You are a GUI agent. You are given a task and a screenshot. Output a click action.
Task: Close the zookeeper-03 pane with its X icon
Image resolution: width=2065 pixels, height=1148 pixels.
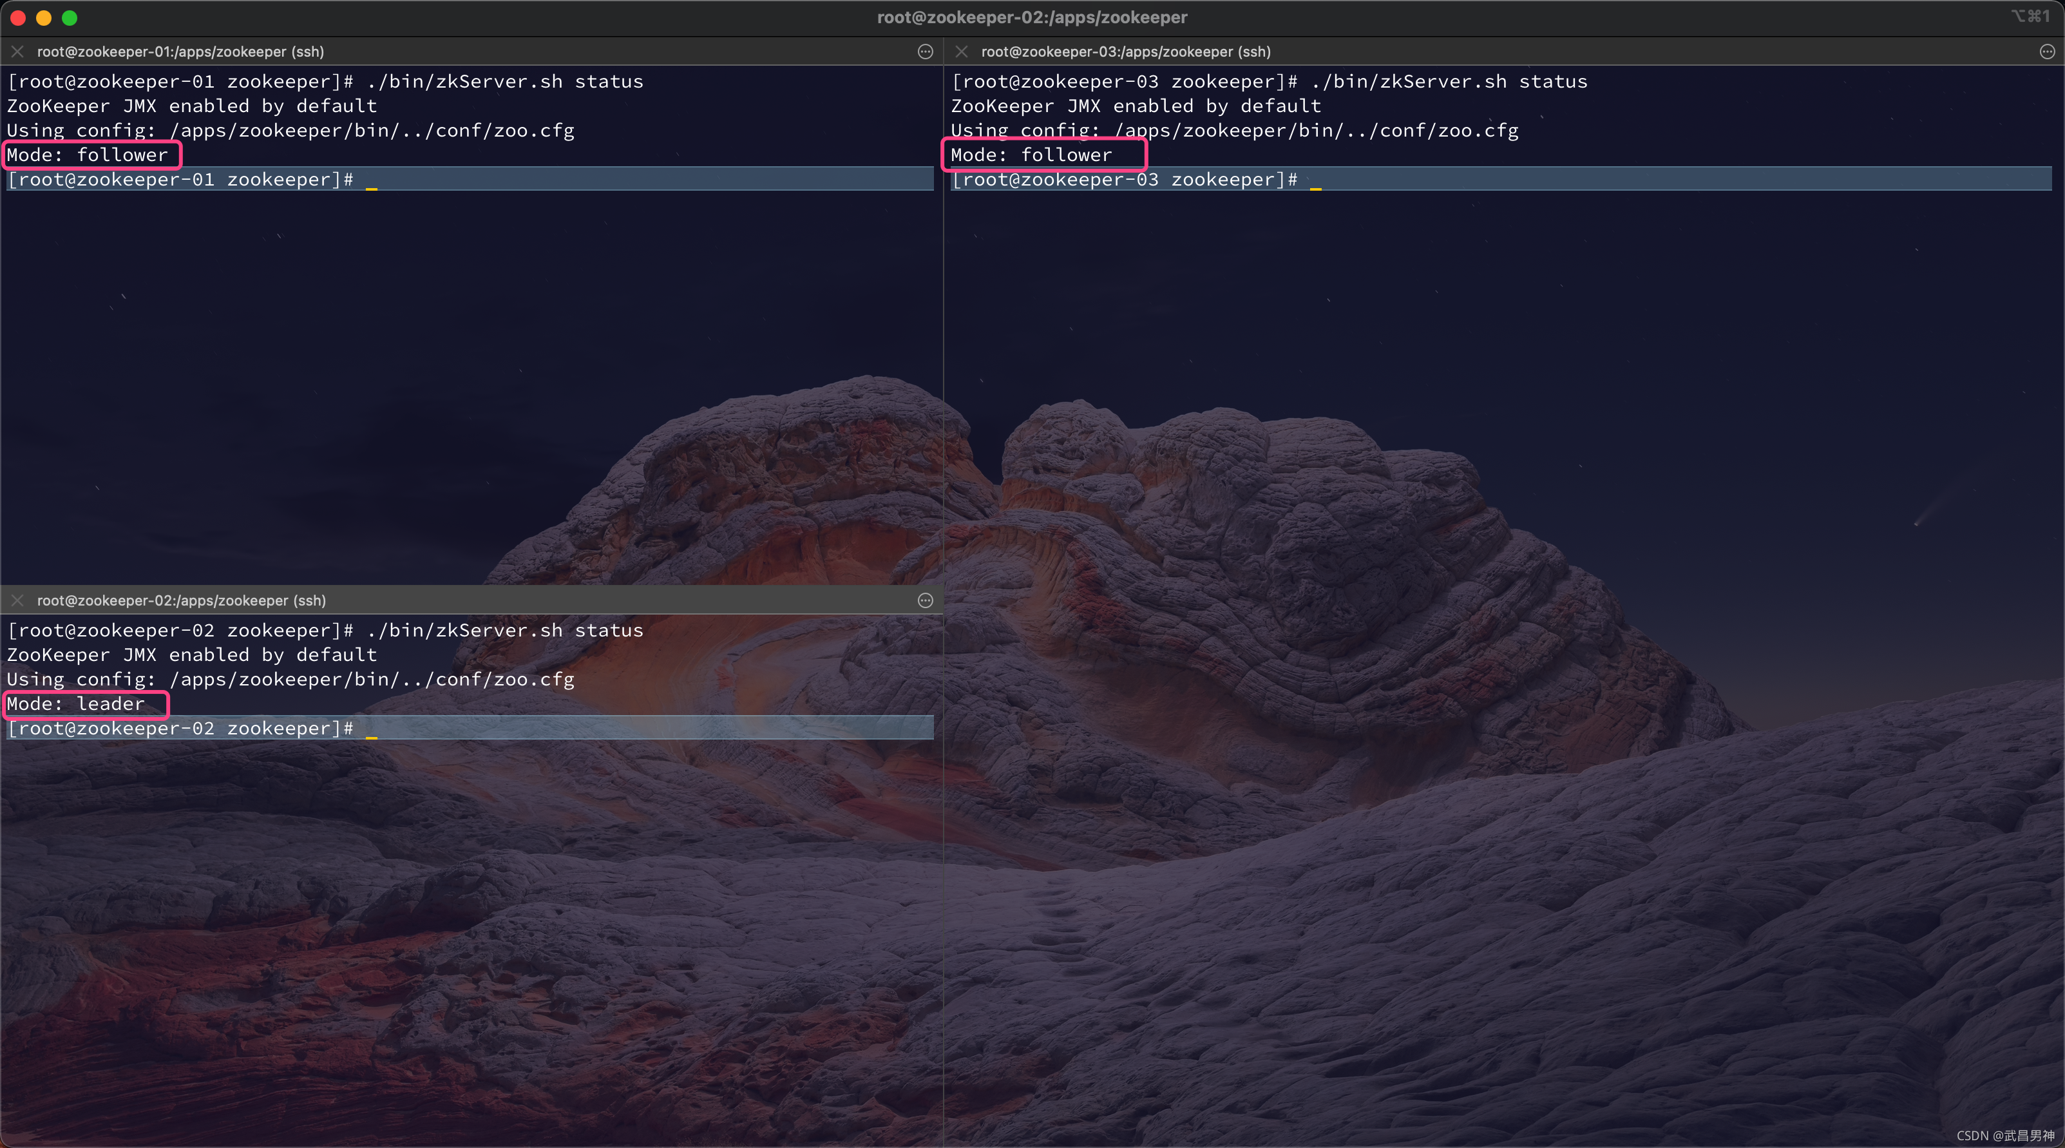tap(962, 52)
